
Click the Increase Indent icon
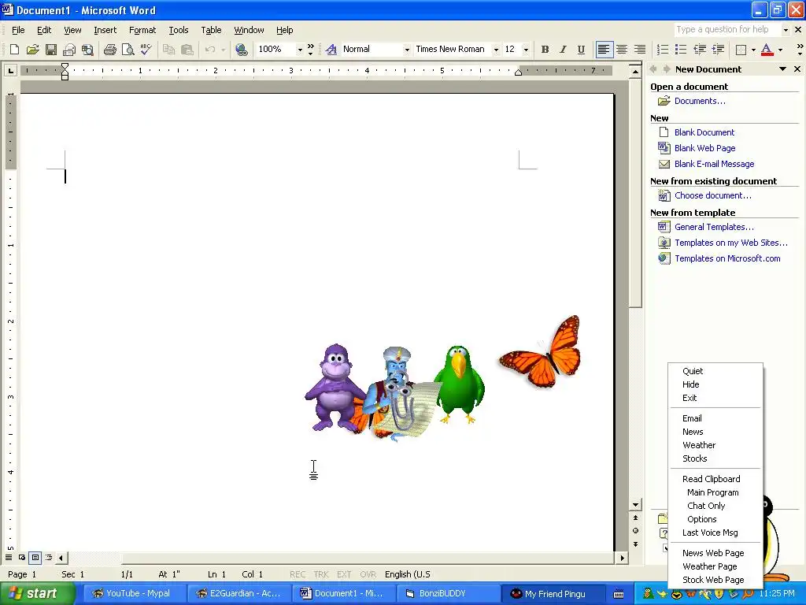coord(718,50)
